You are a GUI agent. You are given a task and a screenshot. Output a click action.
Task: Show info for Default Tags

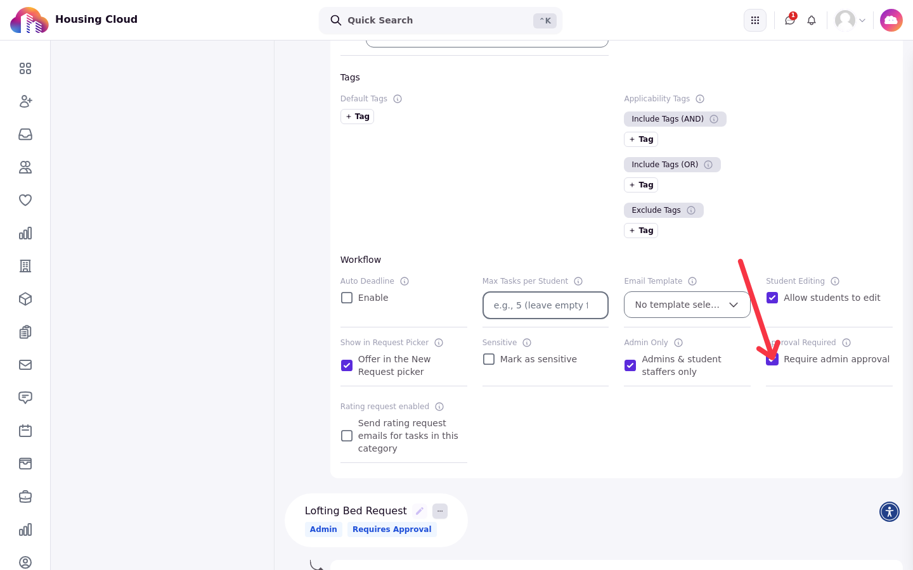coord(398,99)
